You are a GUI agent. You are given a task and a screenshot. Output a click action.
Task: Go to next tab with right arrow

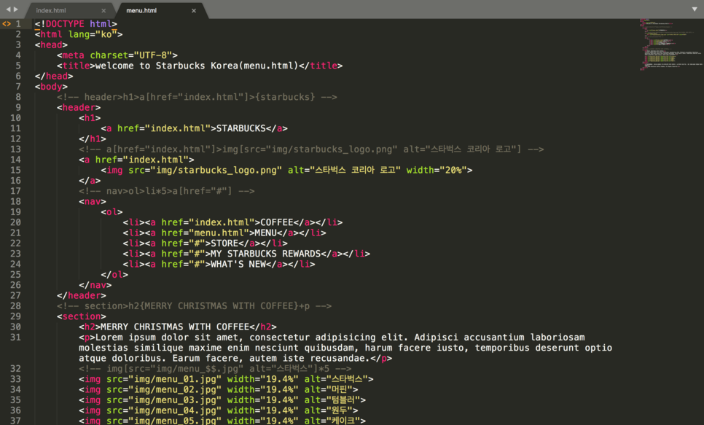pyautogui.click(x=16, y=9)
